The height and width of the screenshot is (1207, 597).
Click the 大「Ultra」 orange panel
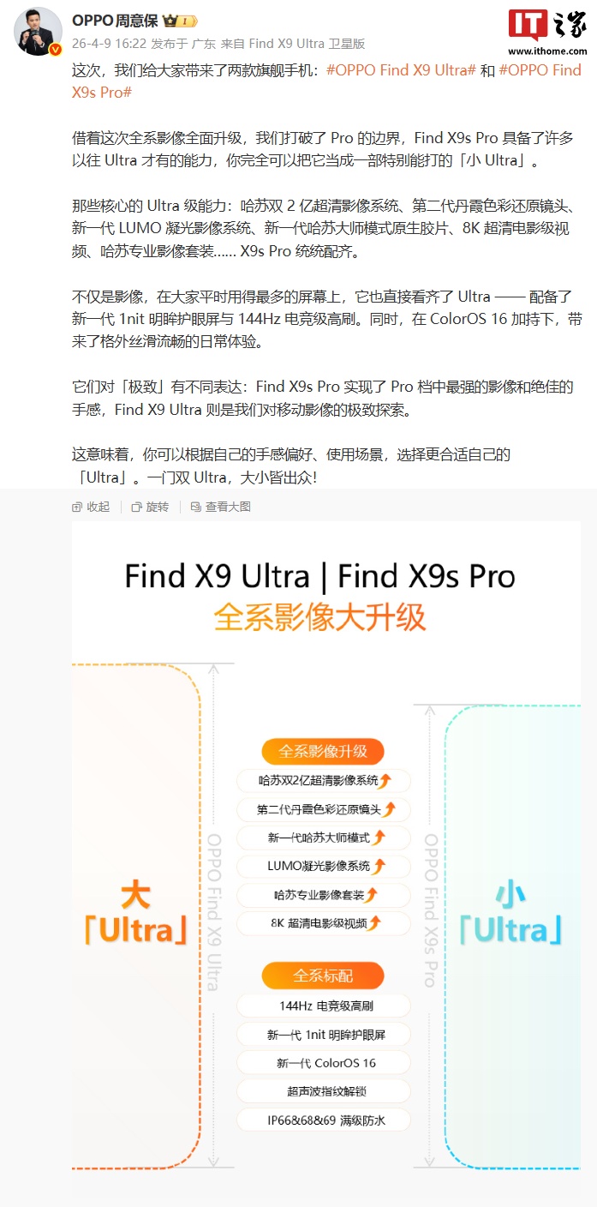click(135, 916)
